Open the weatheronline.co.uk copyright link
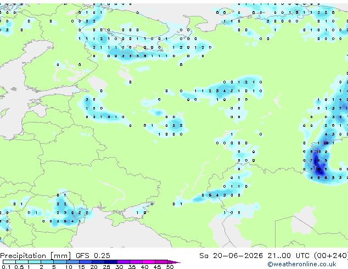Viewport: 348px width, 269px height. click(302, 264)
